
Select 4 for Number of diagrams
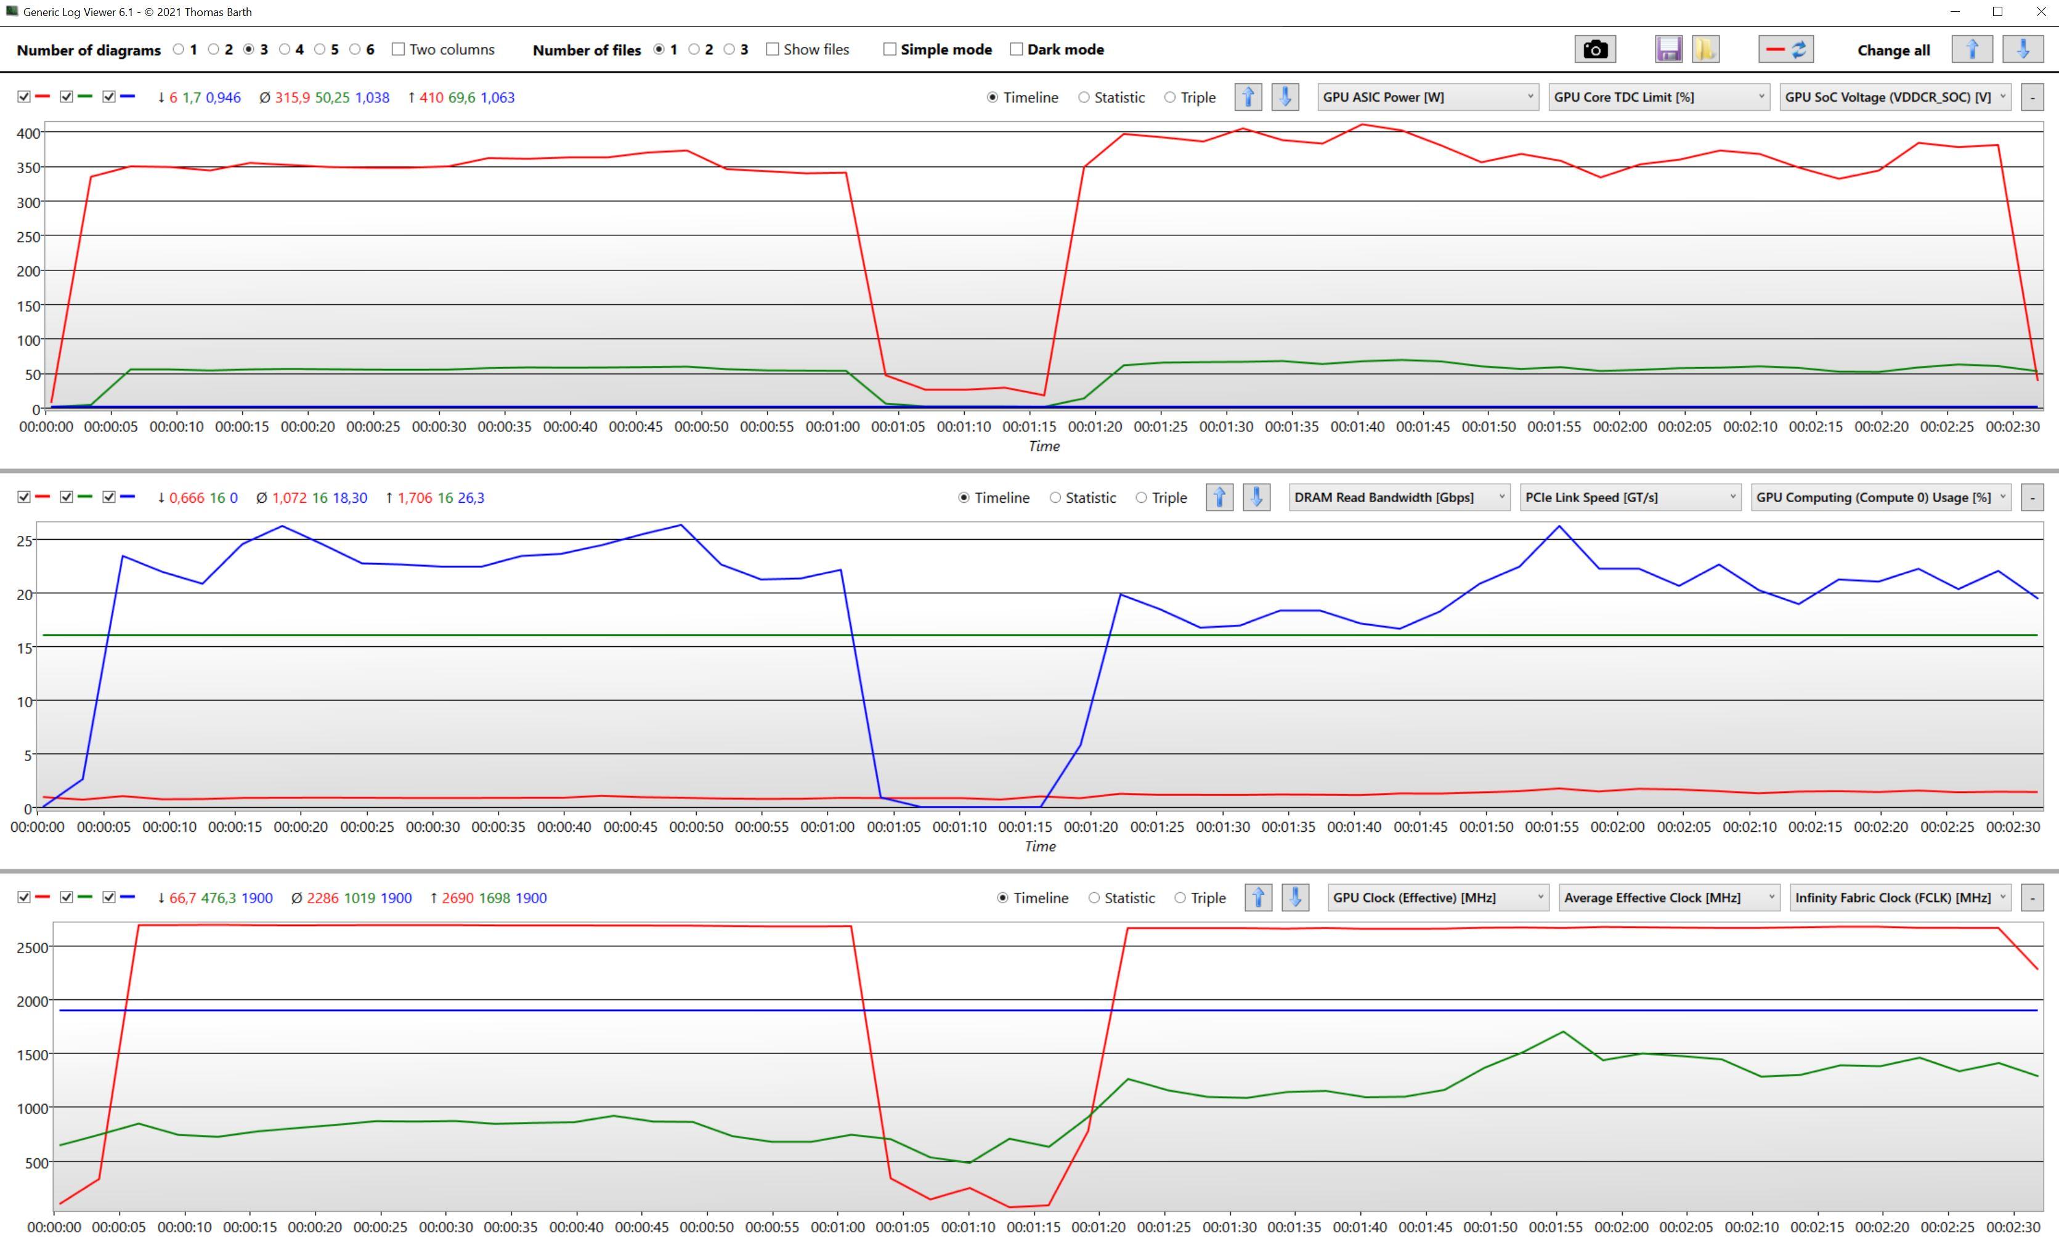pos(285,49)
